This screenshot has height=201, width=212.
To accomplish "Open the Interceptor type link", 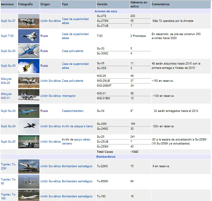I will 69,96.
